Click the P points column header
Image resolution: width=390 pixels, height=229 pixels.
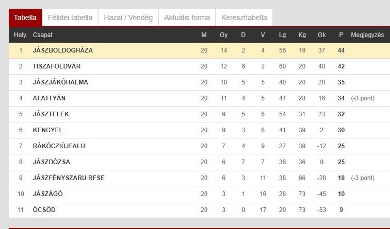coord(341,35)
